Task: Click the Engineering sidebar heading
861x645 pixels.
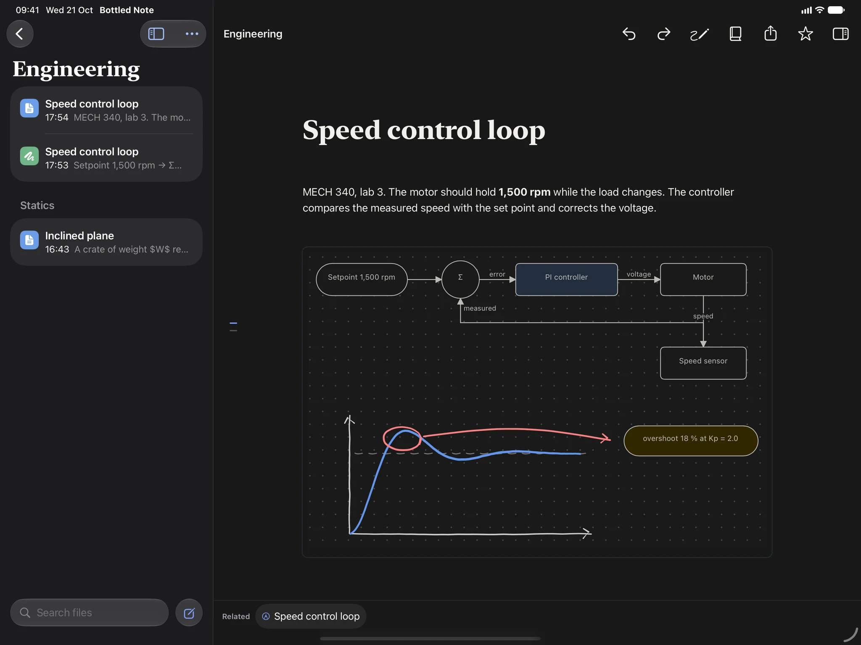Action: [x=76, y=69]
